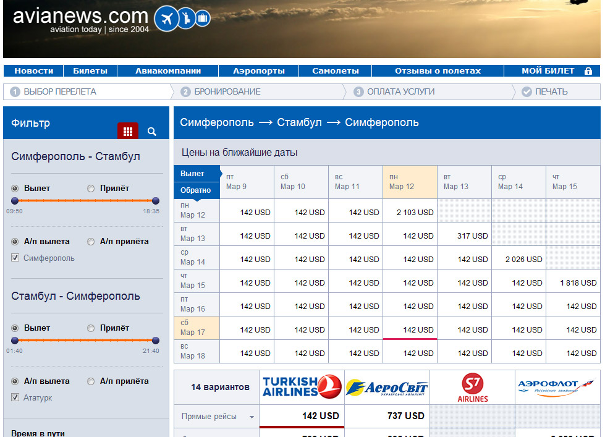This screenshot has height=437, width=605.
Task: Select the Turkish Airlines logo column
Action: [302, 387]
